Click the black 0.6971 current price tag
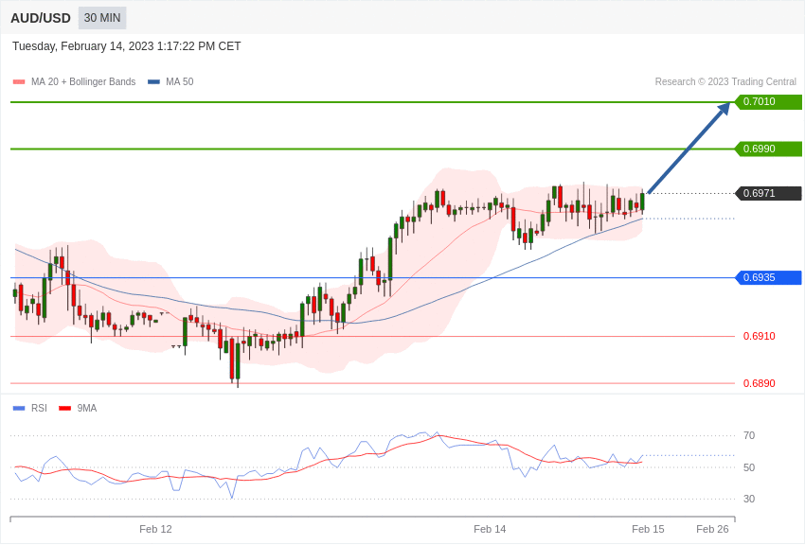This screenshot has height=545, width=805. click(x=769, y=193)
